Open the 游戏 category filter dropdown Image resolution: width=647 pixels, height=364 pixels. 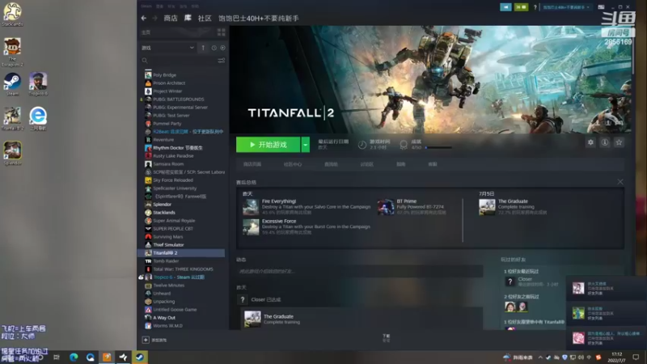[x=167, y=48]
